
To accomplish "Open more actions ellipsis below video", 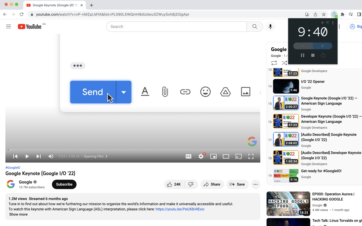I will click(x=255, y=184).
